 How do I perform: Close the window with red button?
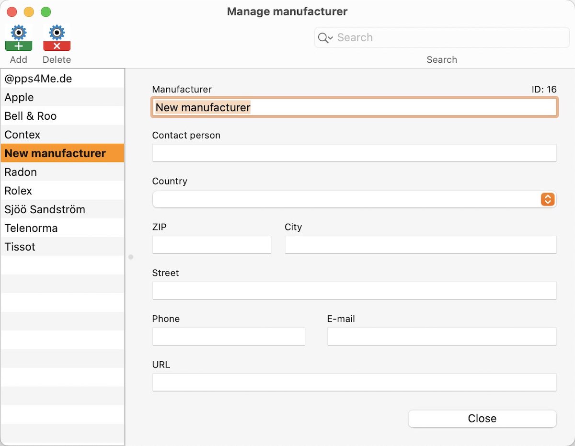pos(12,12)
